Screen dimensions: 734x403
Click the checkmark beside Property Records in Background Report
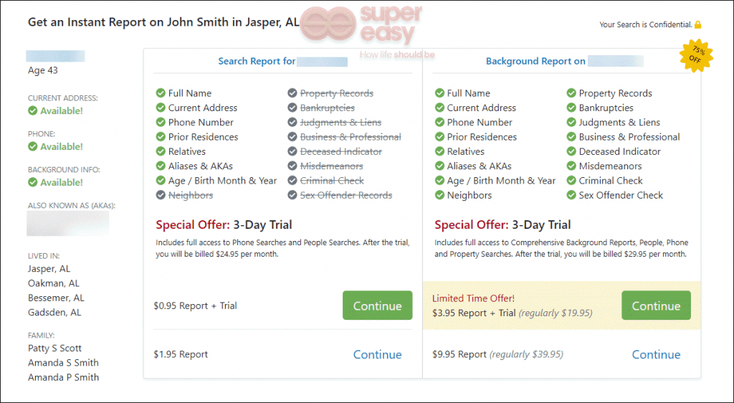[x=571, y=93]
